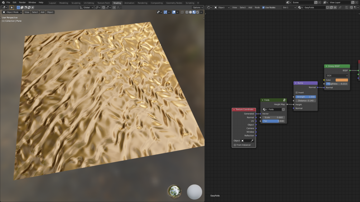Viewport: 360px width, 202px height.
Task: Set selection mode to new selection icon
Action: (x=18, y=8)
